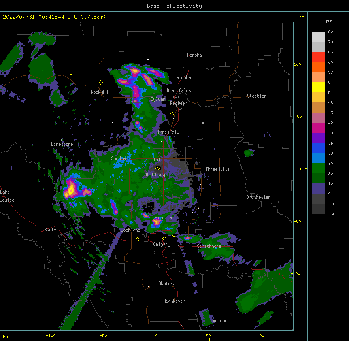
Task: Click the Olds town label
Action: 157,160
